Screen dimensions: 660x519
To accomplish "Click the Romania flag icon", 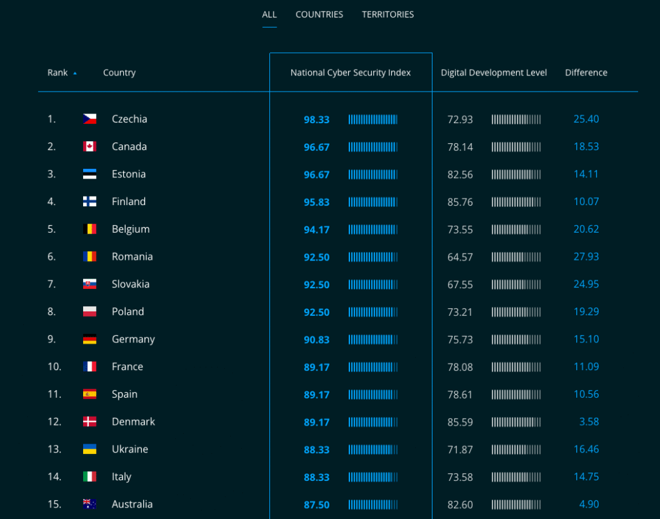I will (90, 257).
